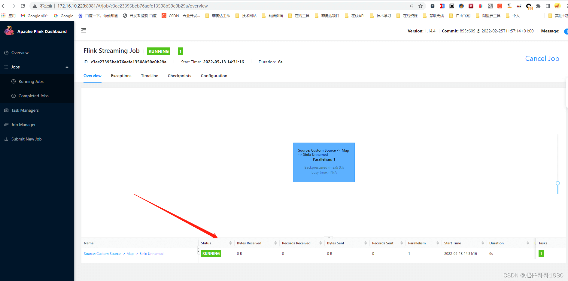Toggle the browser side panel icon

pyautogui.click(x=548, y=6)
